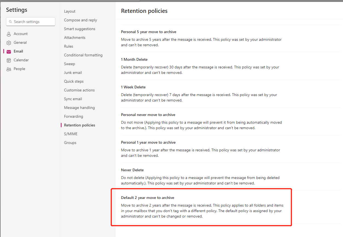Open Compose and reply settings
Screen dimensions: 343x237
[x=80, y=20]
